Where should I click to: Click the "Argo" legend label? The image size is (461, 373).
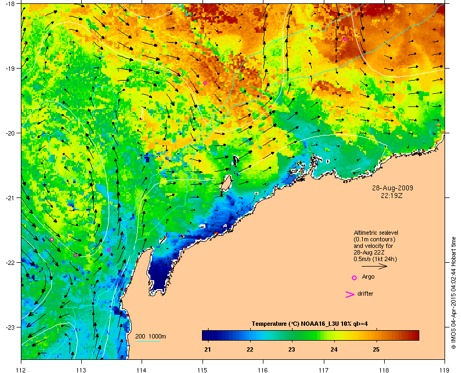tap(368, 277)
